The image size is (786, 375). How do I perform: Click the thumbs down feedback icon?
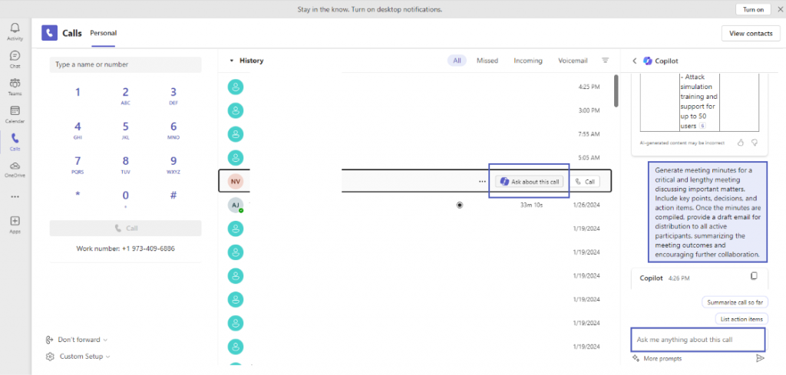755,143
